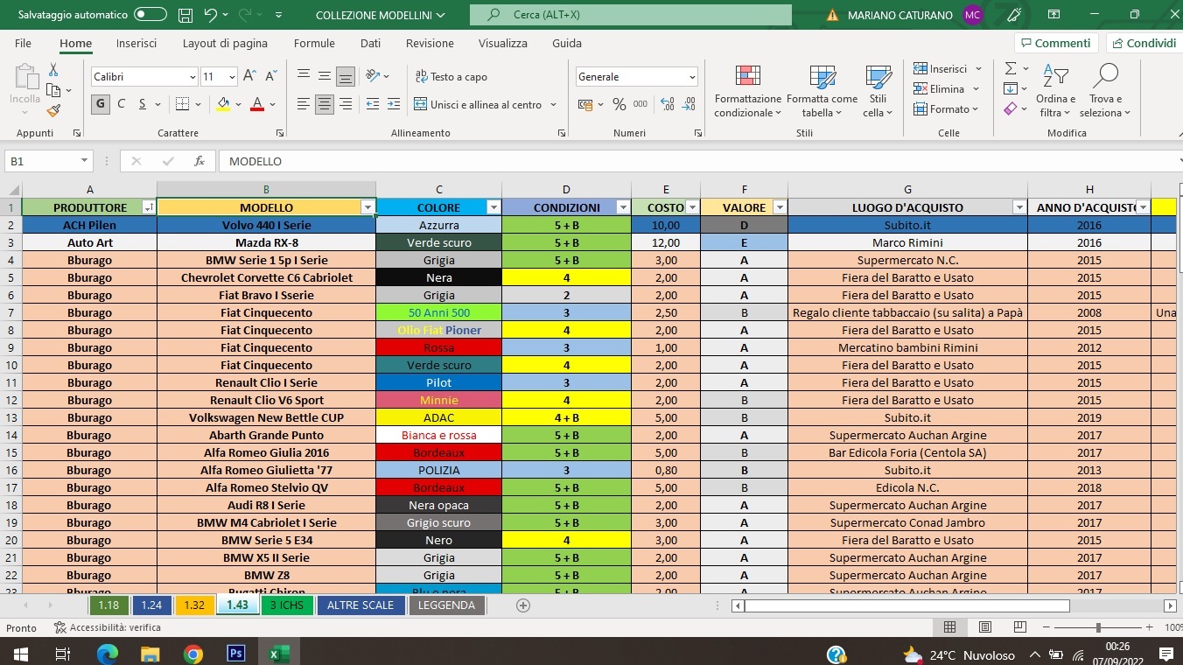This screenshot has width=1183, height=665.
Task: Open the CONDIZIONI column filter dropdown
Action: (623, 207)
